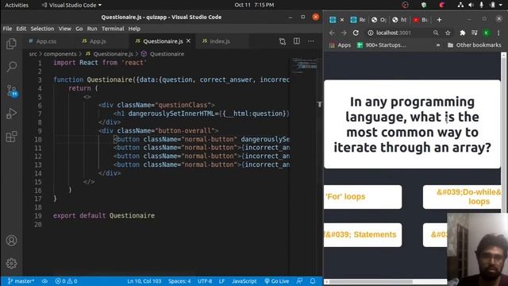The width and height of the screenshot is (508, 286).
Task: Go back in browser
Action: pos(332,33)
